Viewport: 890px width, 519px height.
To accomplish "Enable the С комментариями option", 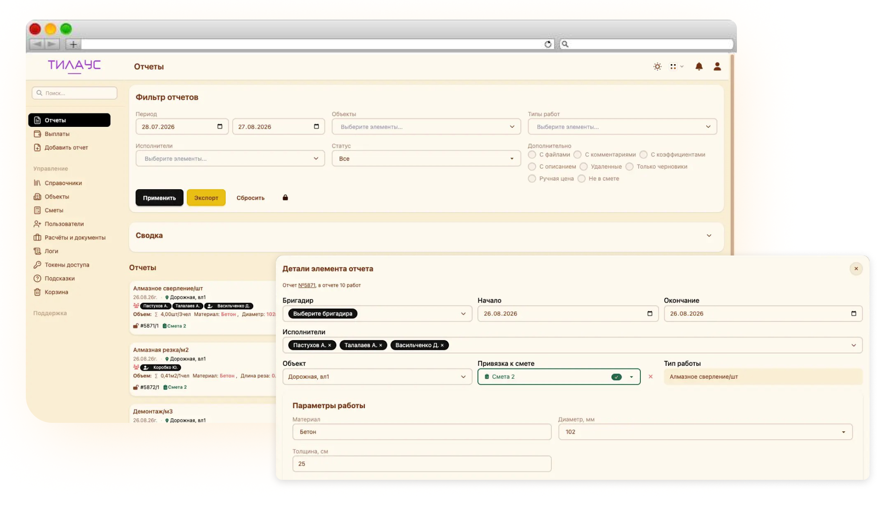I will [578, 154].
